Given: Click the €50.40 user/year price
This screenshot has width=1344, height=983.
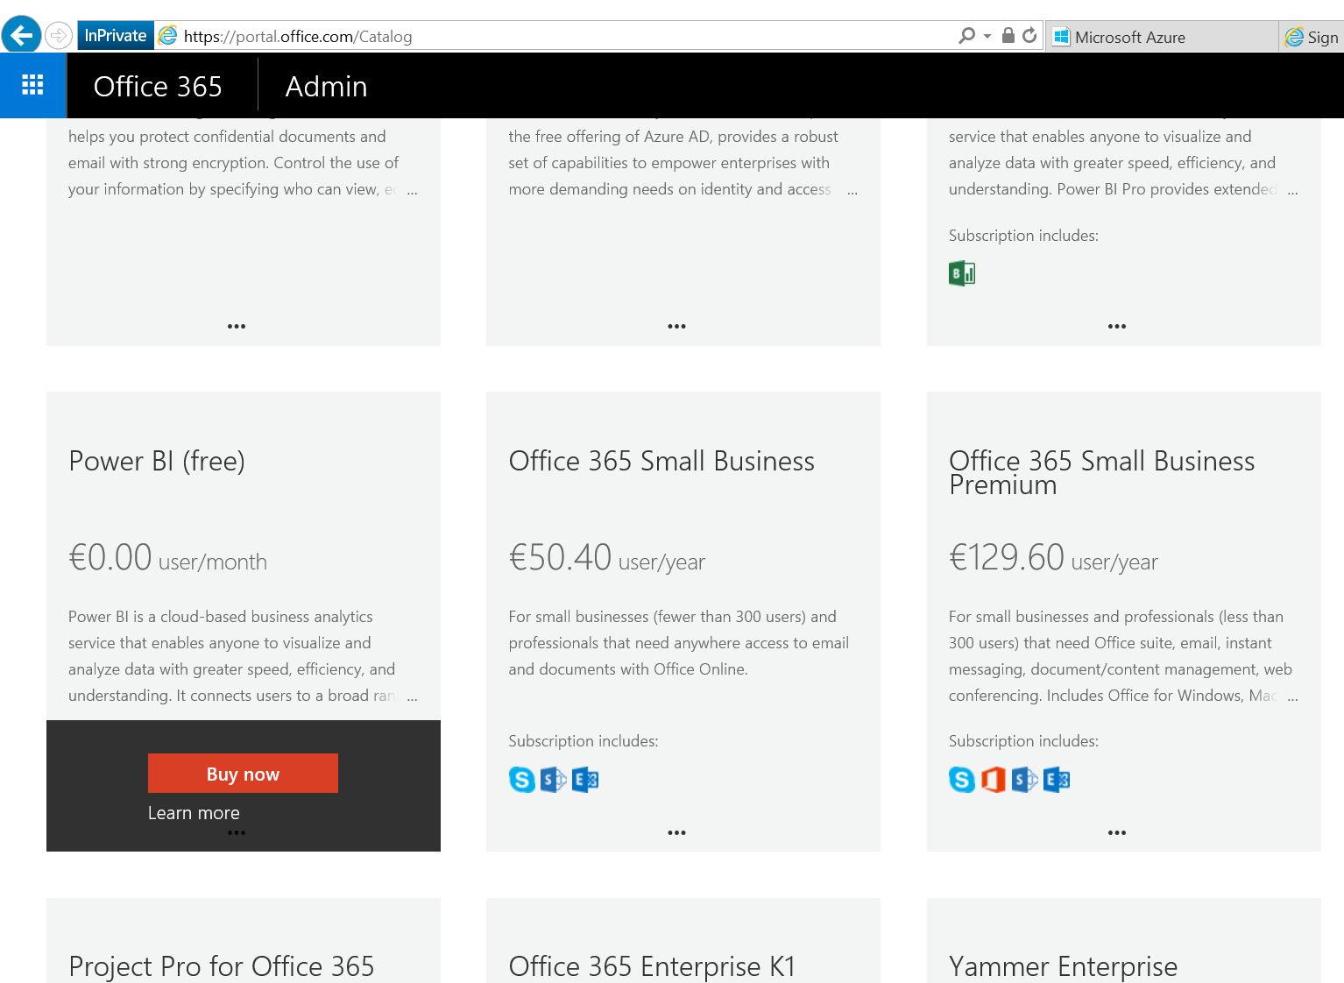Looking at the screenshot, I should pyautogui.click(x=606, y=558).
